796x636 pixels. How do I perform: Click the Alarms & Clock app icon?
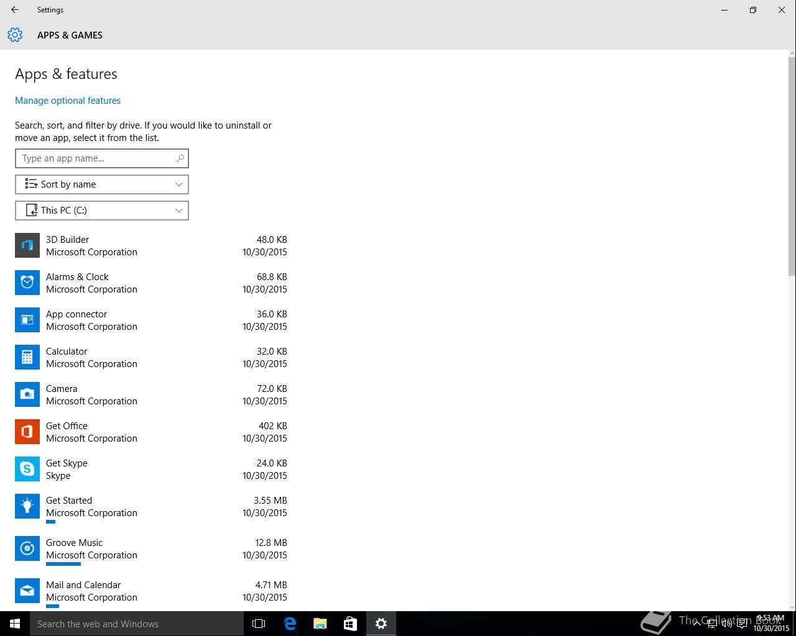click(x=27, y=283)
